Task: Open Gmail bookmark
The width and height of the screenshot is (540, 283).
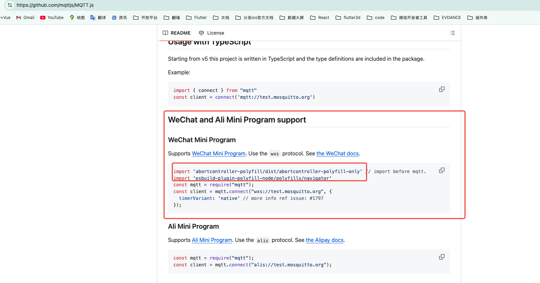Action: point(25,18)
